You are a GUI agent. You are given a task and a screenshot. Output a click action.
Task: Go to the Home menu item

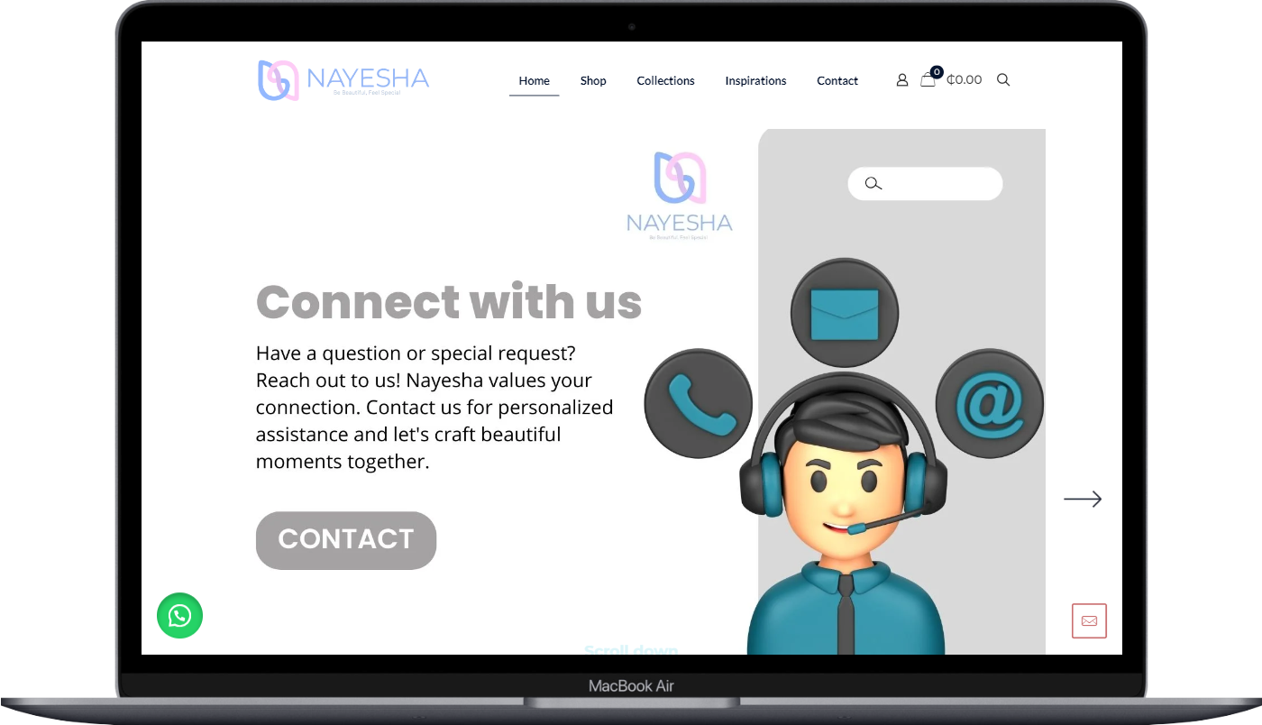(534, 80)
